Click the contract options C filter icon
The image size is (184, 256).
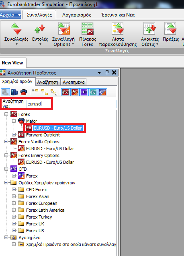[103, 92]
